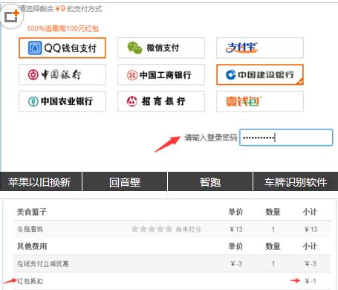The image size is (338, 290).
Task: Click 红包抵扣 row label
Action: click(30, 281)
